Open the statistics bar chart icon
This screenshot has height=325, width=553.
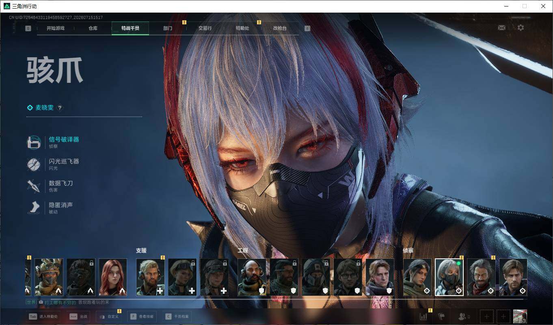pyautogui.click(x=423, y=316)
